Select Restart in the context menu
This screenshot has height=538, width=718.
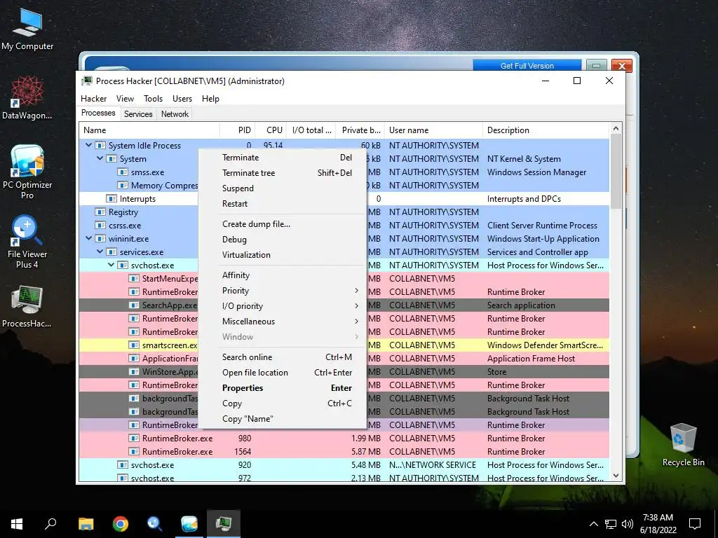click(x=283, y=204)
